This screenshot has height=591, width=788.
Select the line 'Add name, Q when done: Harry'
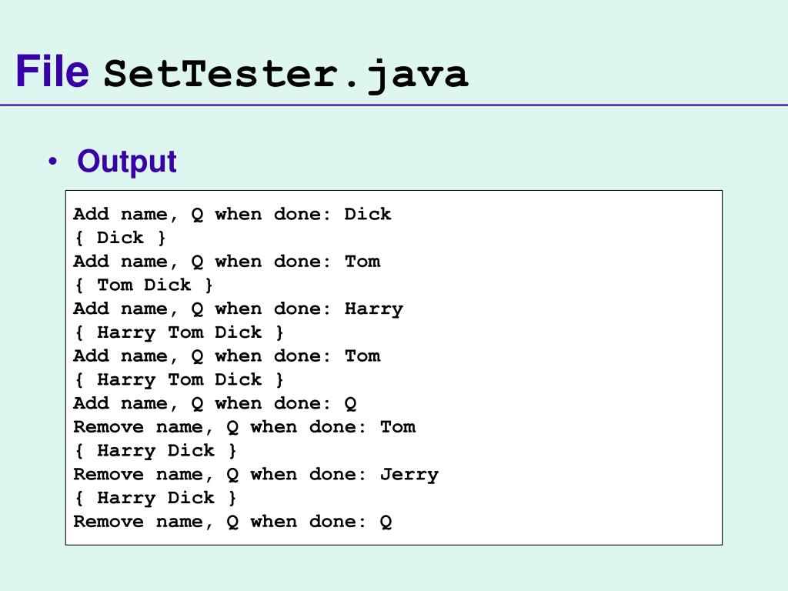pyautogui.click(x=238, y=309)
